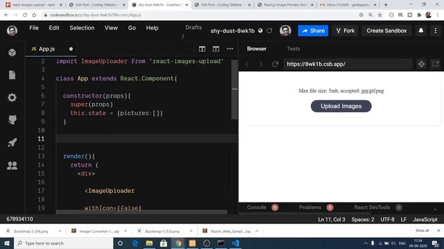The image size is (444, 249).
Task: Click the Windows Start button
Action: 6,243
